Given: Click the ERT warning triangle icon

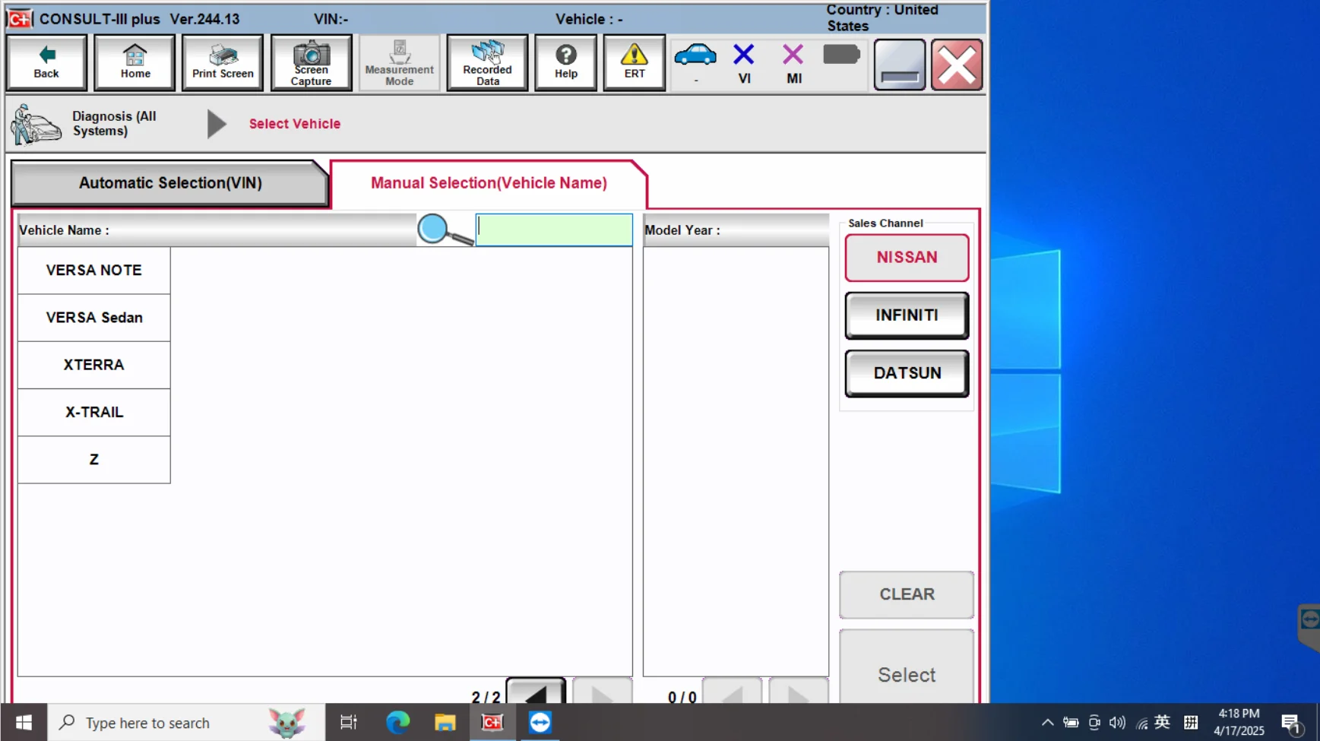Looking at the screenshot, I should (x=634, y=62).
